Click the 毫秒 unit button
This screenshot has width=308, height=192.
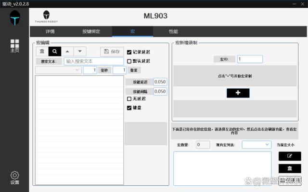click(104, 70)
